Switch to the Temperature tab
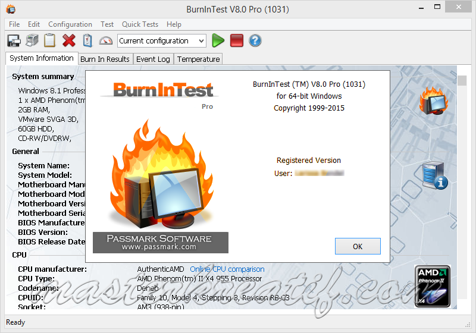 [x=198, y=59]
